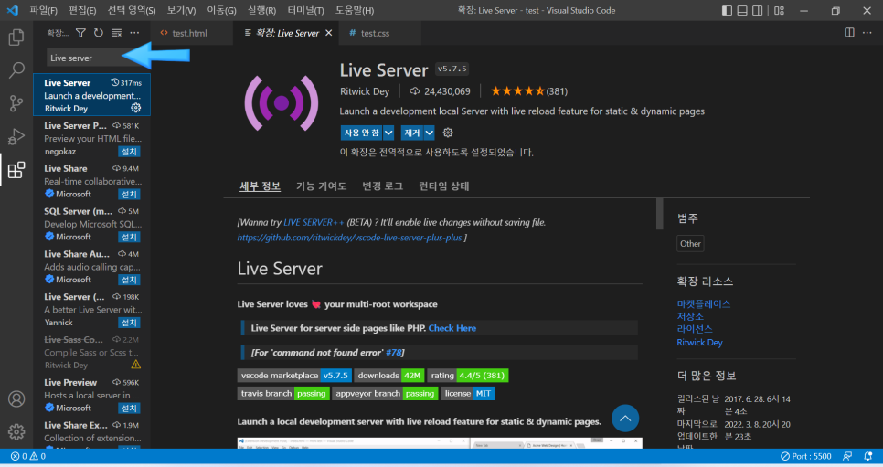
Task: Open the 터미널(T) menu
Action: [x=306, y=10]
